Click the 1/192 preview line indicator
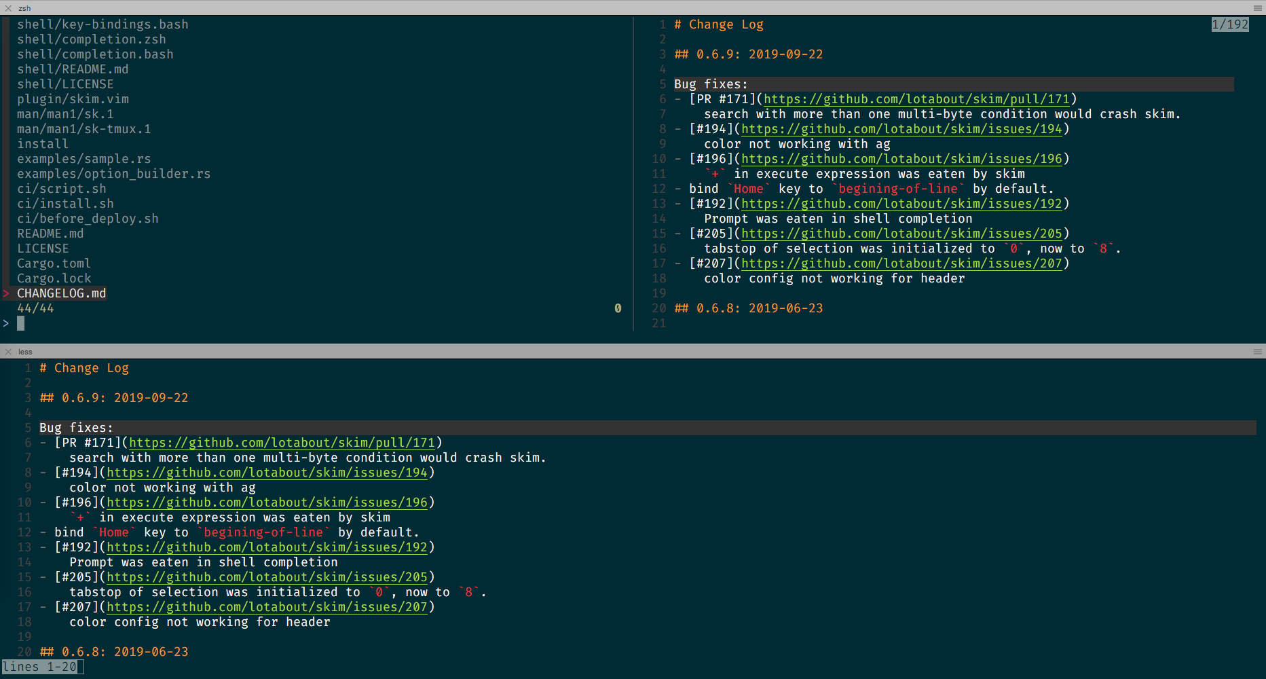Image resolution: width=1266 pixels, height=679 pixels. [1230, 24]
